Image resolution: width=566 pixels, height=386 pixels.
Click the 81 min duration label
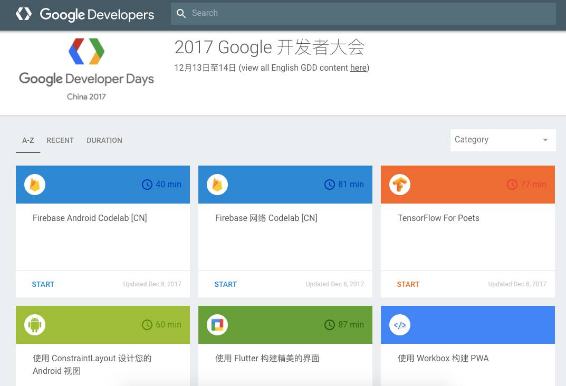pyautogui.click(x=351, y=185)
